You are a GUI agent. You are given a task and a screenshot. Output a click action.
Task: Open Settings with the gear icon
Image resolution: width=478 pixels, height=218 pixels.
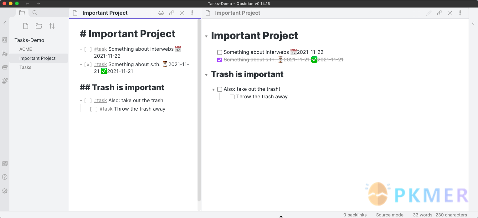(5, 191)
